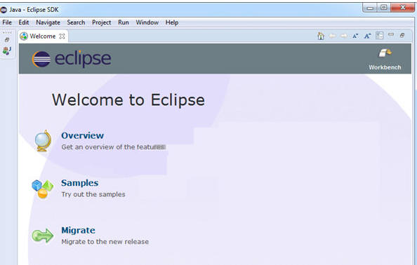Screen dimensions: 417x265
Task: Open the Search menu
Action: click(x=76, y=22)
